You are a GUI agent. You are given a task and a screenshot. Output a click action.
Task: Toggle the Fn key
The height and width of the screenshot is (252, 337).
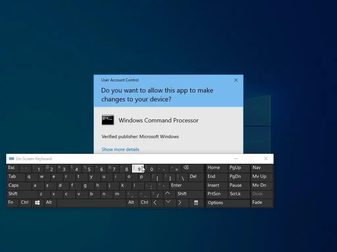(x=13, y=203)
